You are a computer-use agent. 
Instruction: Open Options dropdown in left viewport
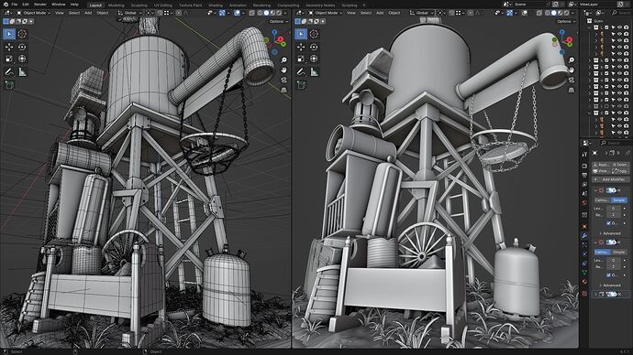pos(278,21)
